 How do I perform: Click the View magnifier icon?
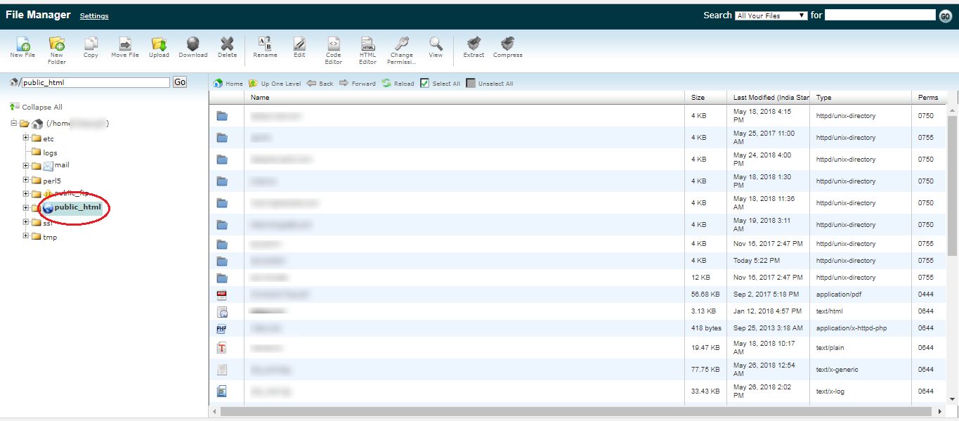[x=436, y=47]
